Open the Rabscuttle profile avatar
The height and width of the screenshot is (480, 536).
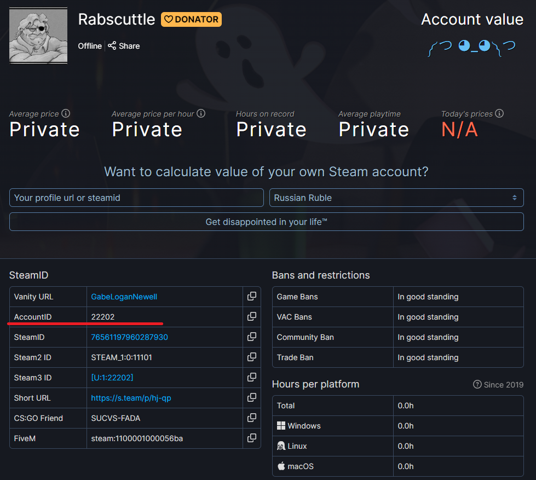point(38,36)
